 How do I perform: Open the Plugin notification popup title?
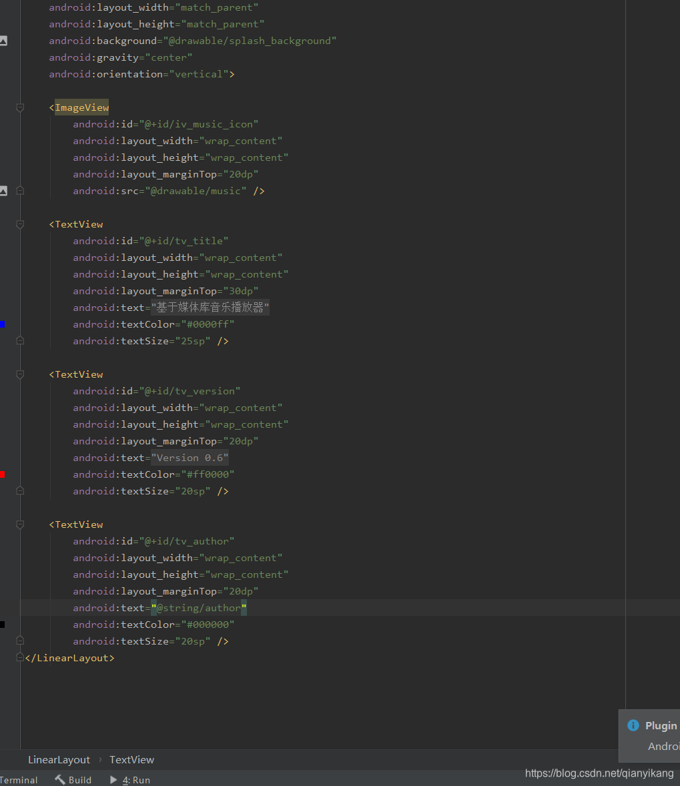click(661, 726)
